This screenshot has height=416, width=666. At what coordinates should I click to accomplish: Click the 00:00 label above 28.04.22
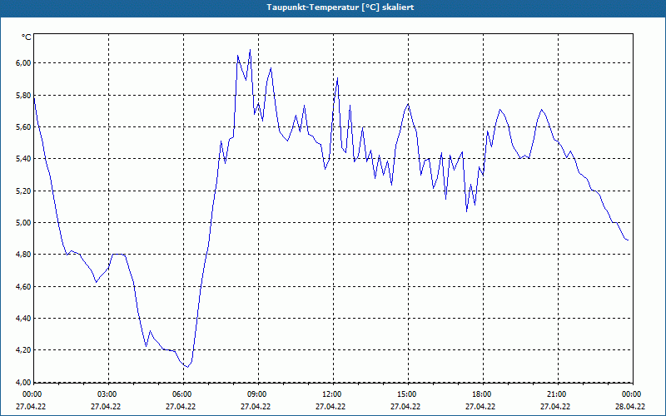click(631, 394)
